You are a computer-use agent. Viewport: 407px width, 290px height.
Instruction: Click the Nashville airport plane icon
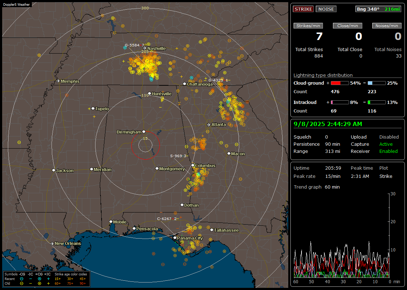[145, 48]
